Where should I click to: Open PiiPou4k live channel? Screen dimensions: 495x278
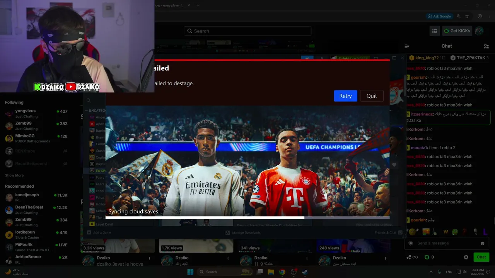pyautogui.click(x=36, y=247)
